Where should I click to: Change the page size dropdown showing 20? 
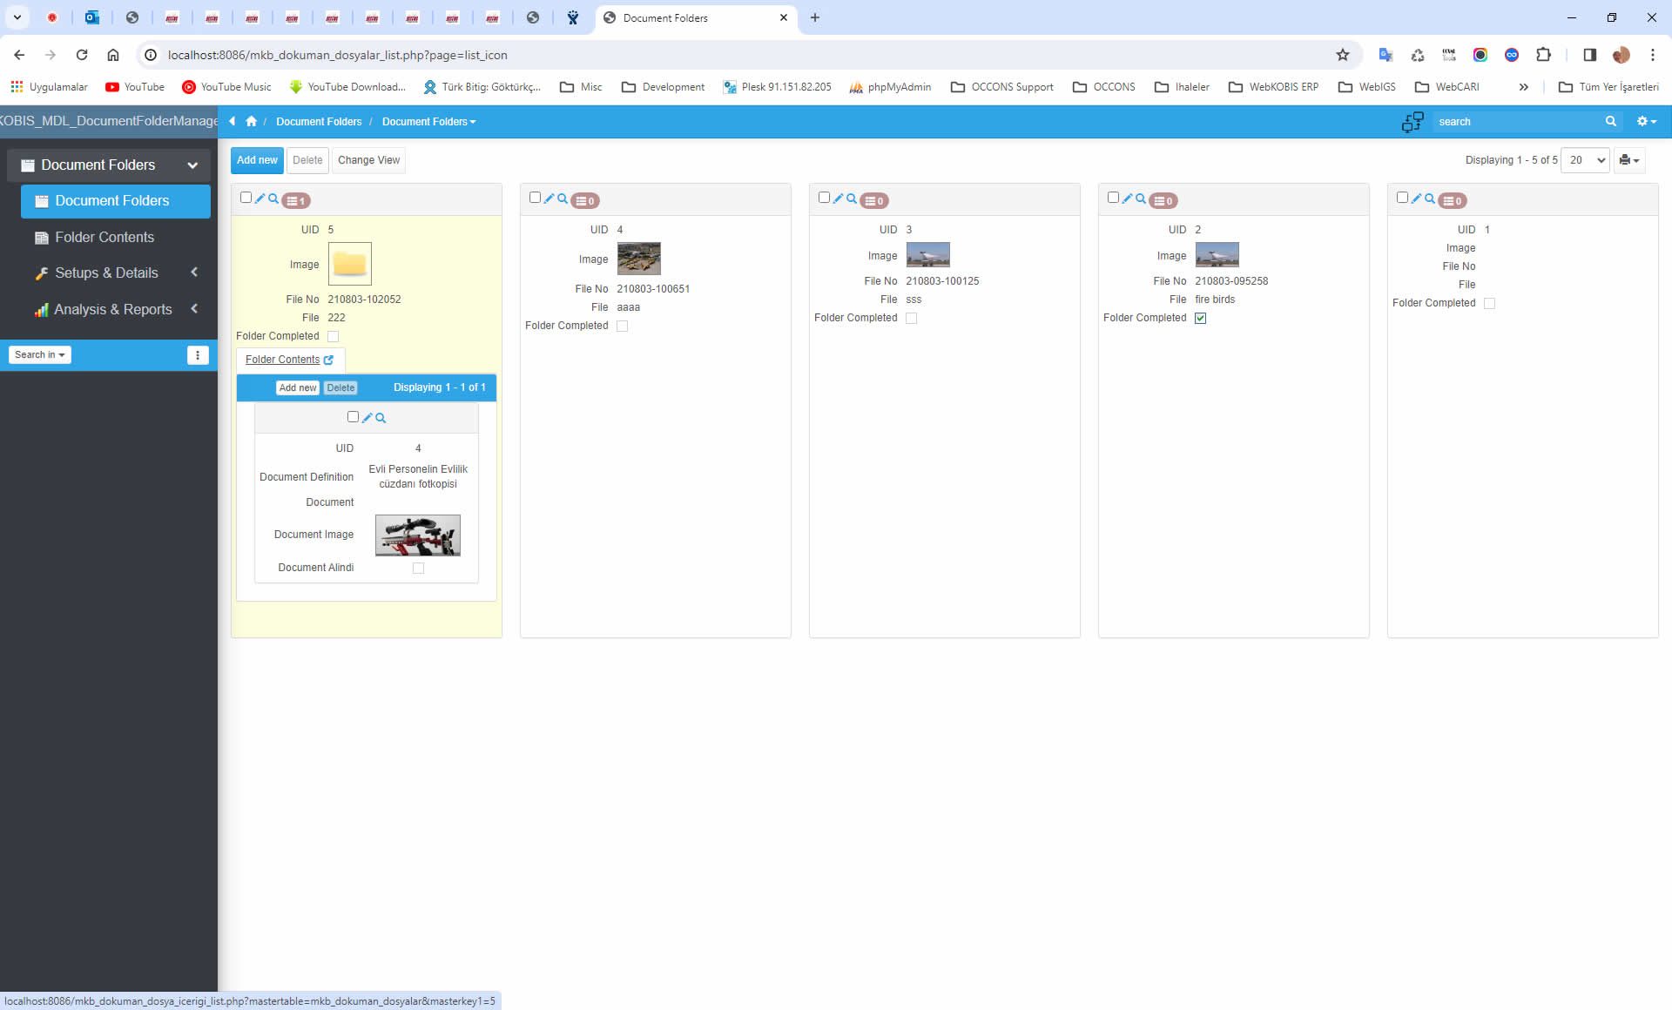[x=1585, y=160]
